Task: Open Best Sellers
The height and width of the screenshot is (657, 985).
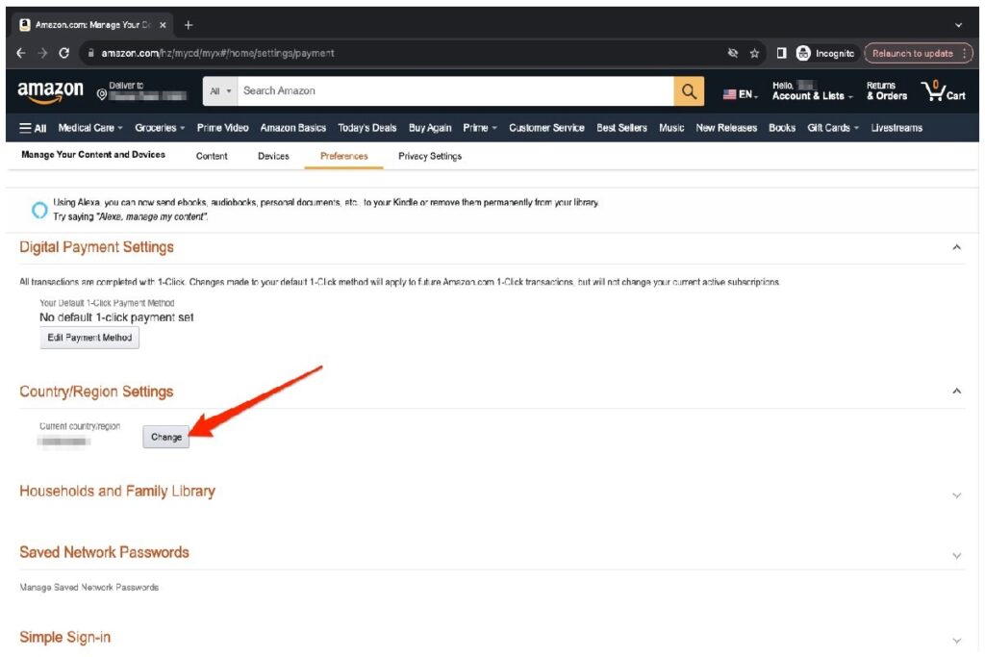Action: 621,128
